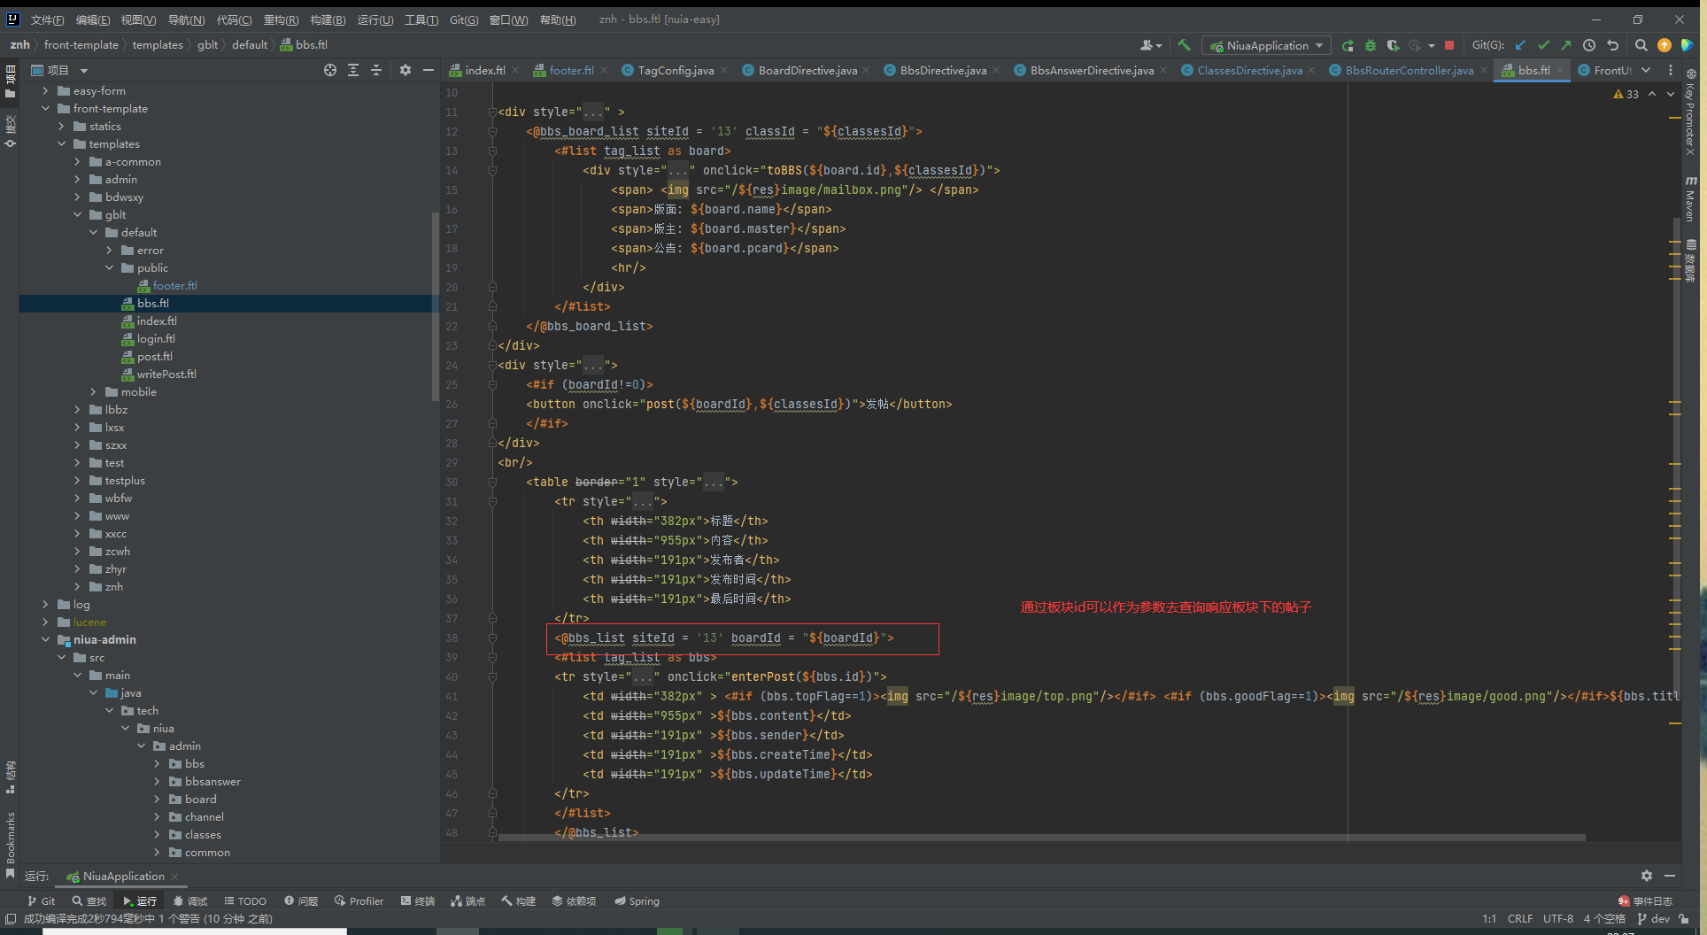
Task: Open the 终端 terminal tool window
Action: [418, 900]
